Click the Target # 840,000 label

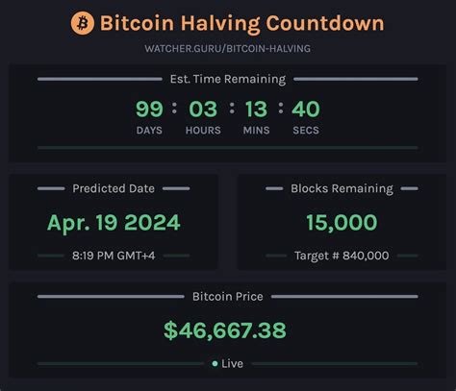coord(342,256)
